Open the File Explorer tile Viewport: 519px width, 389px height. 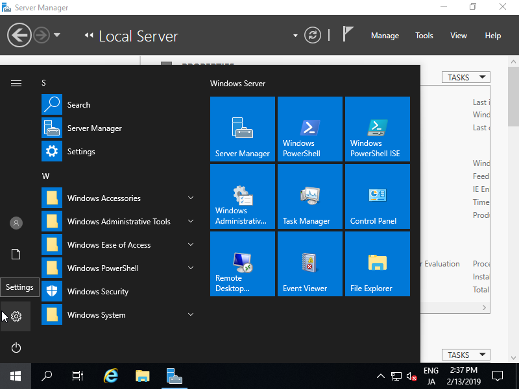pos(377,264)
